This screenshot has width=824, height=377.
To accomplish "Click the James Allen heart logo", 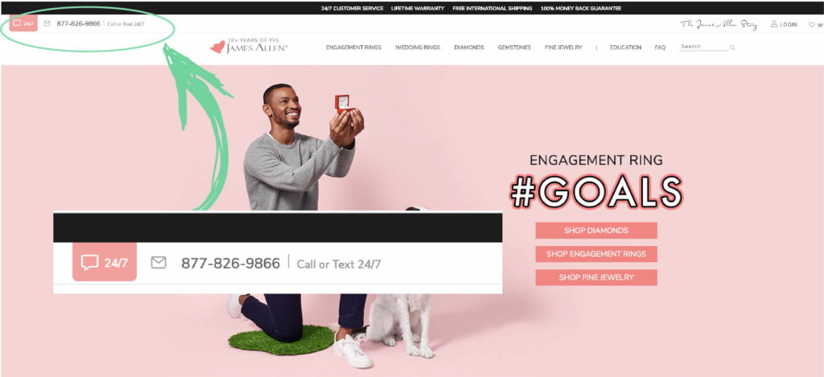I will [217, 47].
